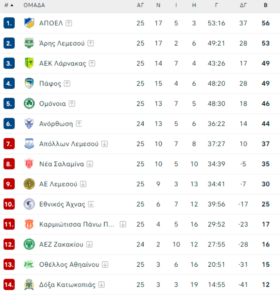Sort by the # rank column header
Screen dimensions: 280x295
click(x=9, y=5)
